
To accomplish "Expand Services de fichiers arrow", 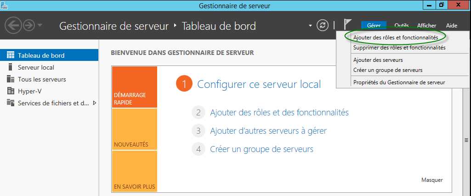I will click(x=95, y=103).
